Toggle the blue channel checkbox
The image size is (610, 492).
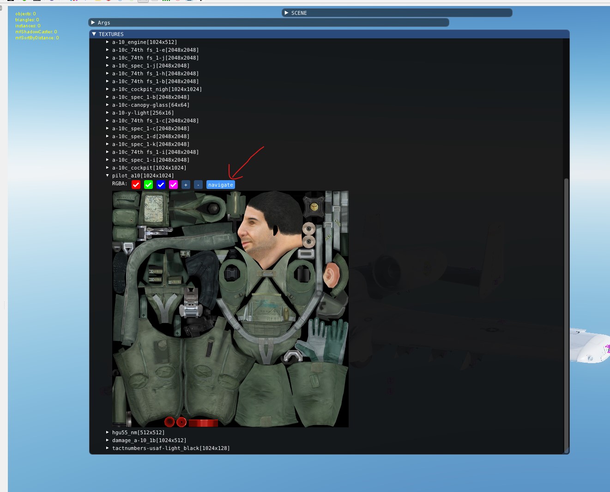[161, 185]
